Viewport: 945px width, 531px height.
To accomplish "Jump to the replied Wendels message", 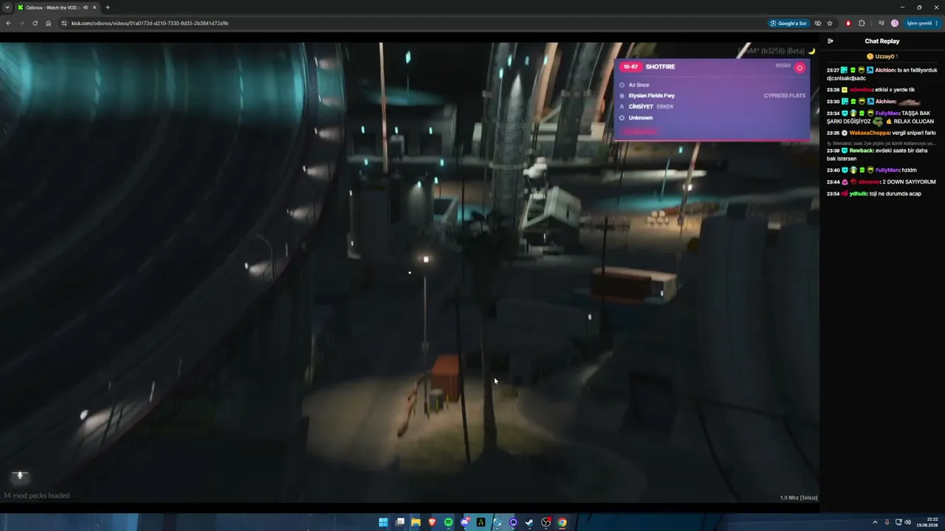I will pos(882,143).
